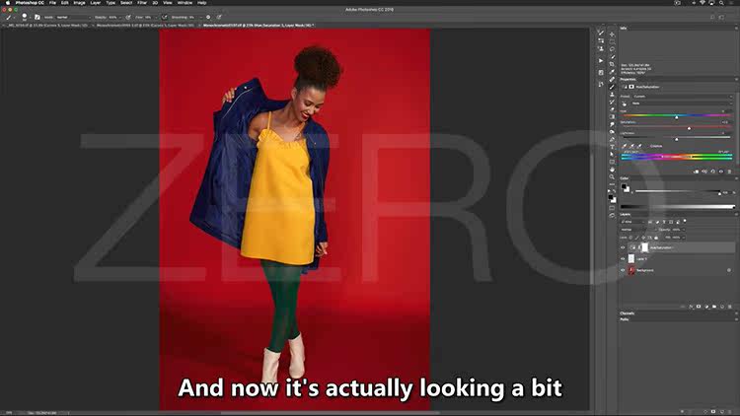740x416 pixels.
Task: Select the Clone Stamp tool
Action: (x=612, y=95)
